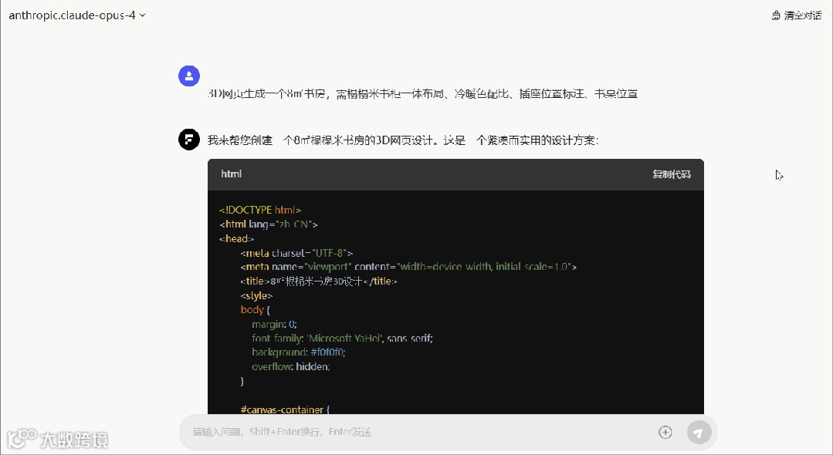
Task: Click the plus attachment icon
Action: click(x=665, y=432)
